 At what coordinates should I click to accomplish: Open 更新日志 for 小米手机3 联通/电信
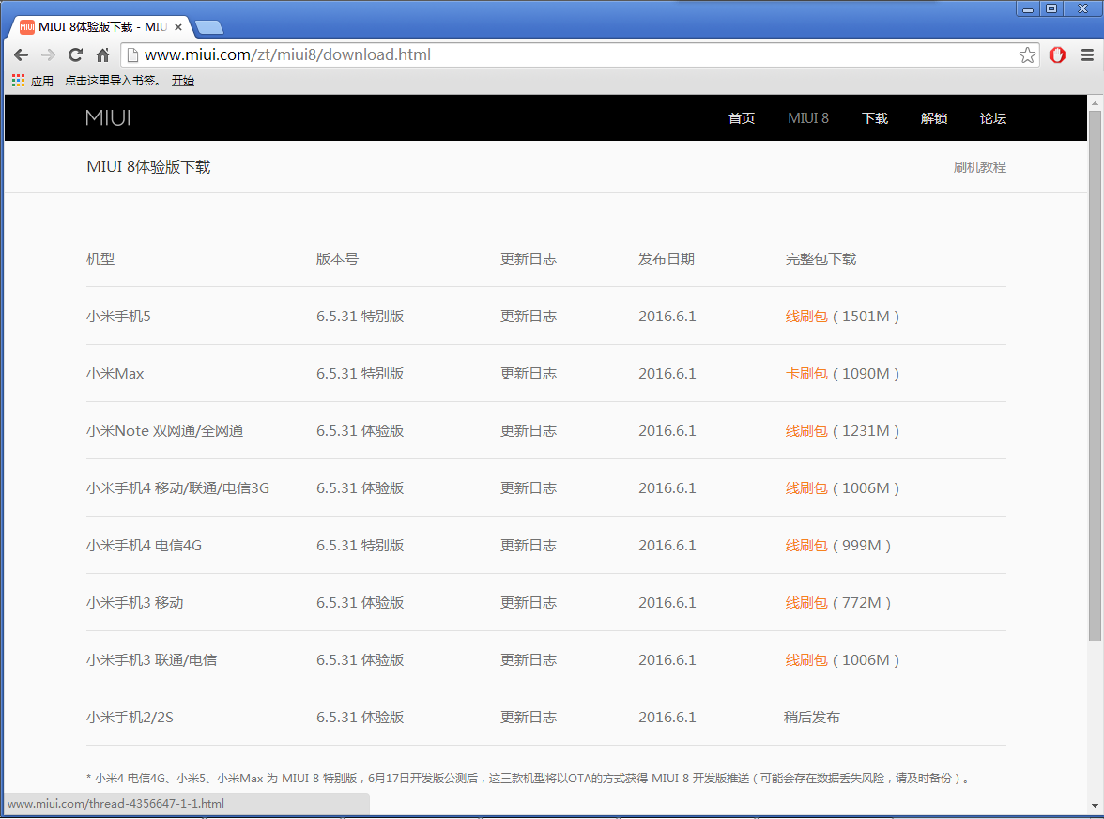coord(528,660)
